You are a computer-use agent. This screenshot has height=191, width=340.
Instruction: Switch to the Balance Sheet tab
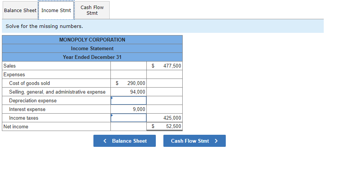pyautogui.click(x=20, y=10)
